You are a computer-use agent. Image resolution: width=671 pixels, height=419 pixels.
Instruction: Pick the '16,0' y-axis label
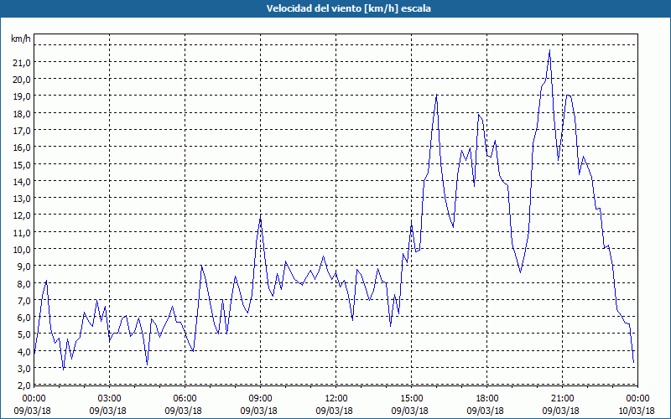(23, 147)
